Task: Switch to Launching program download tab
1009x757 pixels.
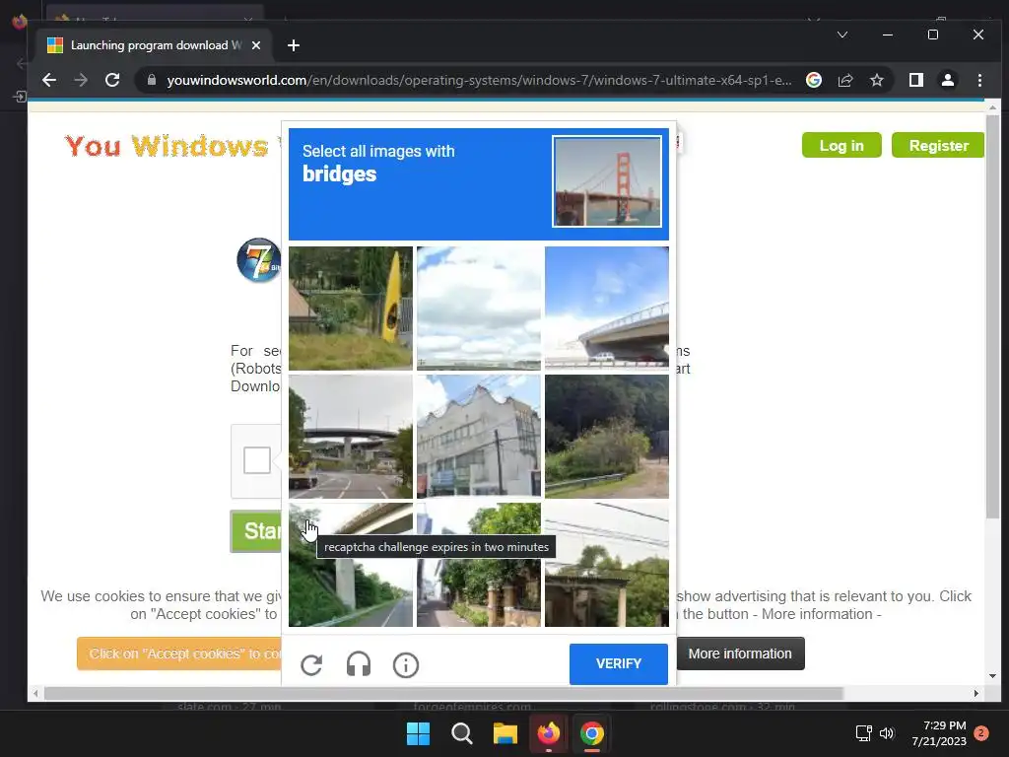Action: tap(155, 45)
